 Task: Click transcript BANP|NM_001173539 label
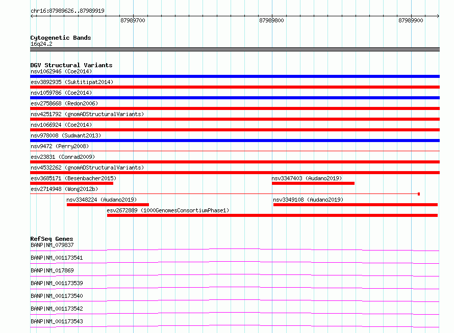click(x=57, y=283)
